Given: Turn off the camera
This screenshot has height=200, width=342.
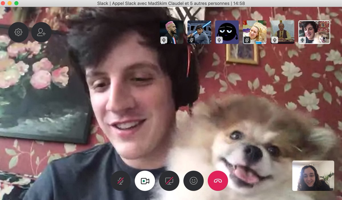Looking at the screenshot, I should point(145,181).
